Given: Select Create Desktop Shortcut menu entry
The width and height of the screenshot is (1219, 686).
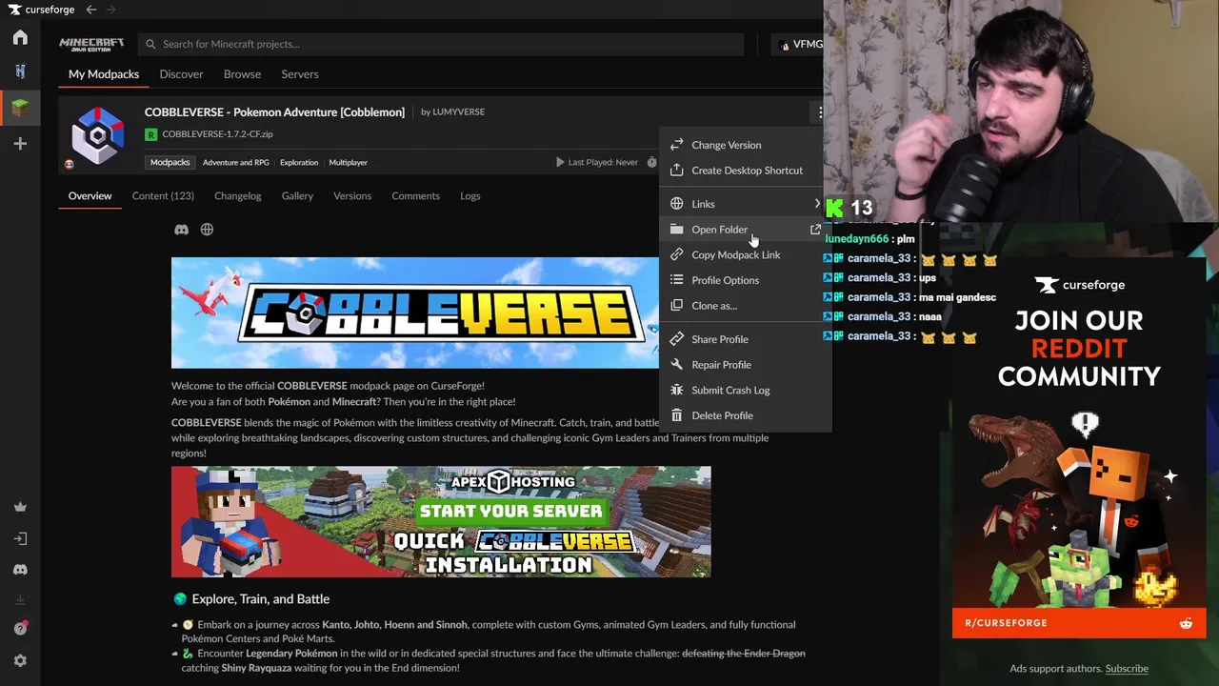Looking at the screenshot, I should pyautogui.click(x=745, y=171).
